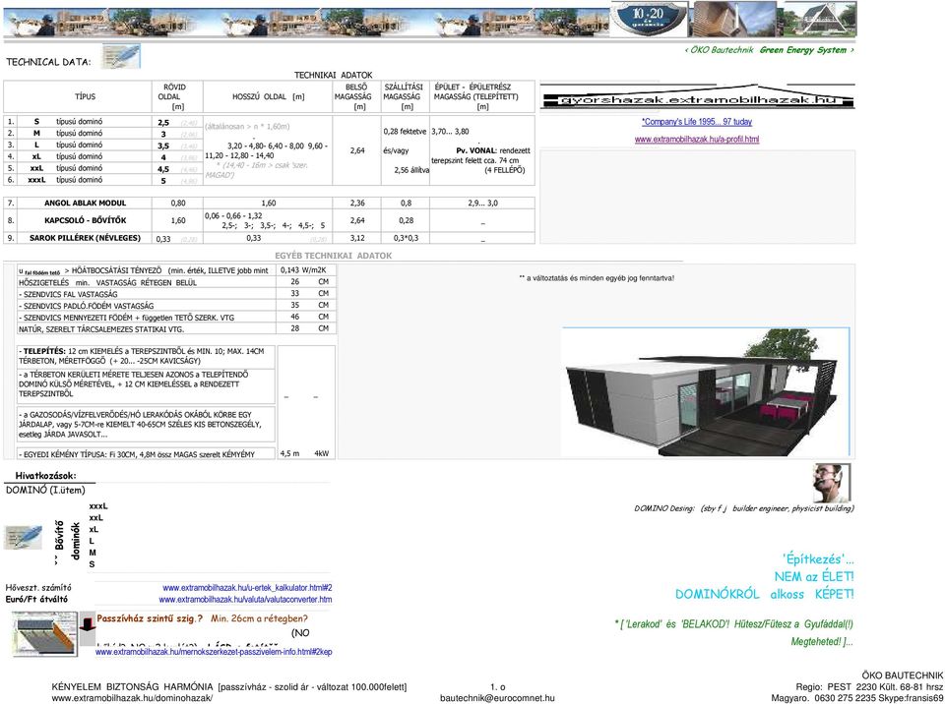The image size is (945, 704).
Task: Click the KAPCSOLÓ - BŐVÍTŐK row label
Action: coord(85,220)
